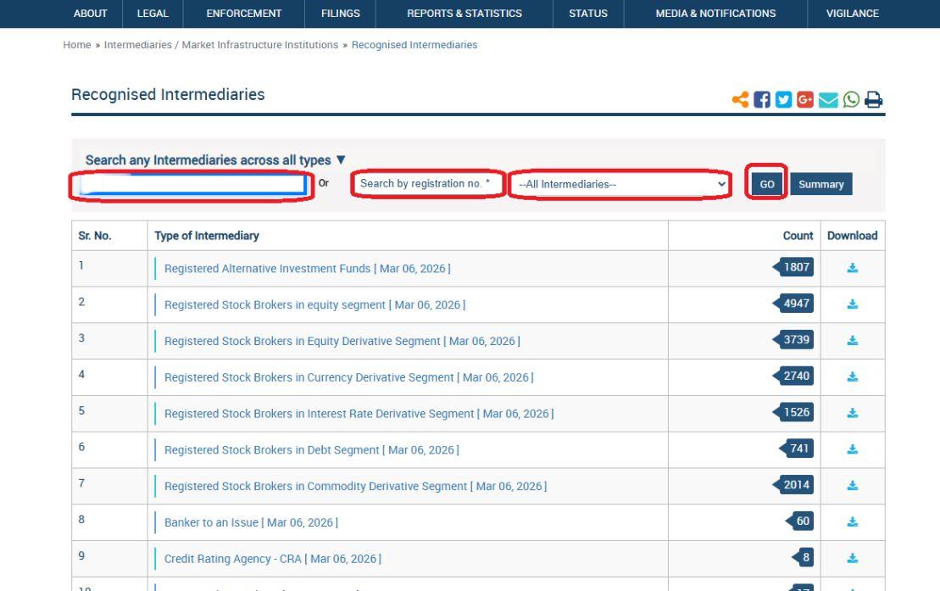The image size is (940, 591).
Task: Download Registered Alternative Investment Funds list
Action: click(x=852, y=268)
